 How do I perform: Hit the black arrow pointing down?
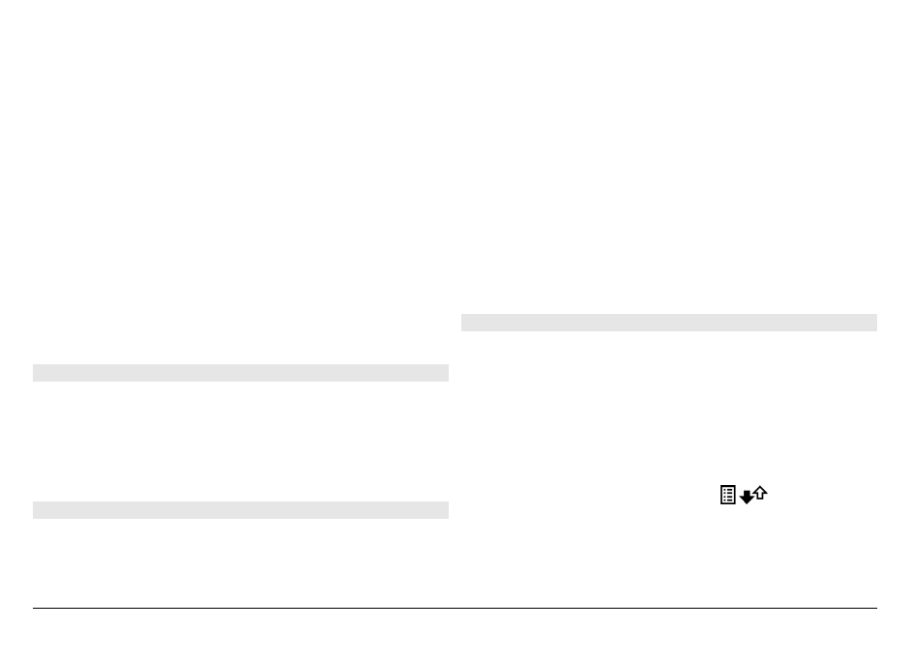point(746,498)
